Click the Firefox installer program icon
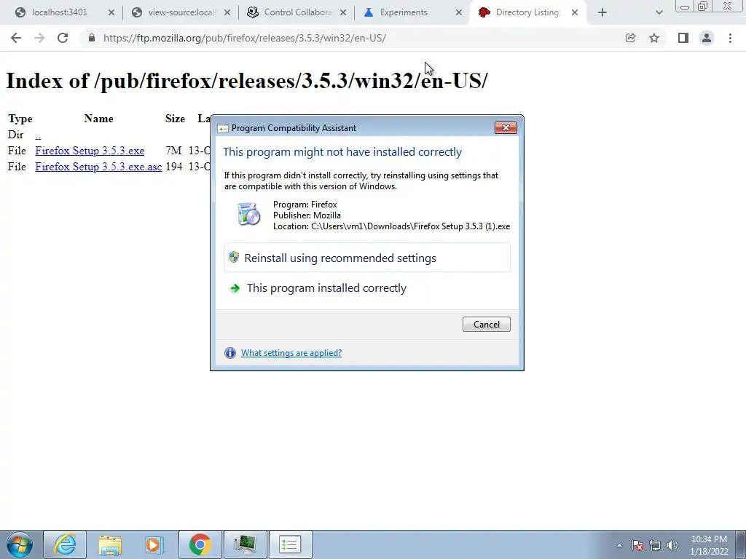746x559 pixels. (x=249, y=213)
